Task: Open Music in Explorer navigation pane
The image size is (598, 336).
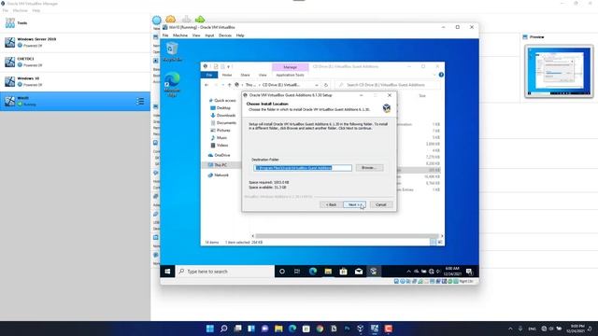Action: [x=220, y=138]
